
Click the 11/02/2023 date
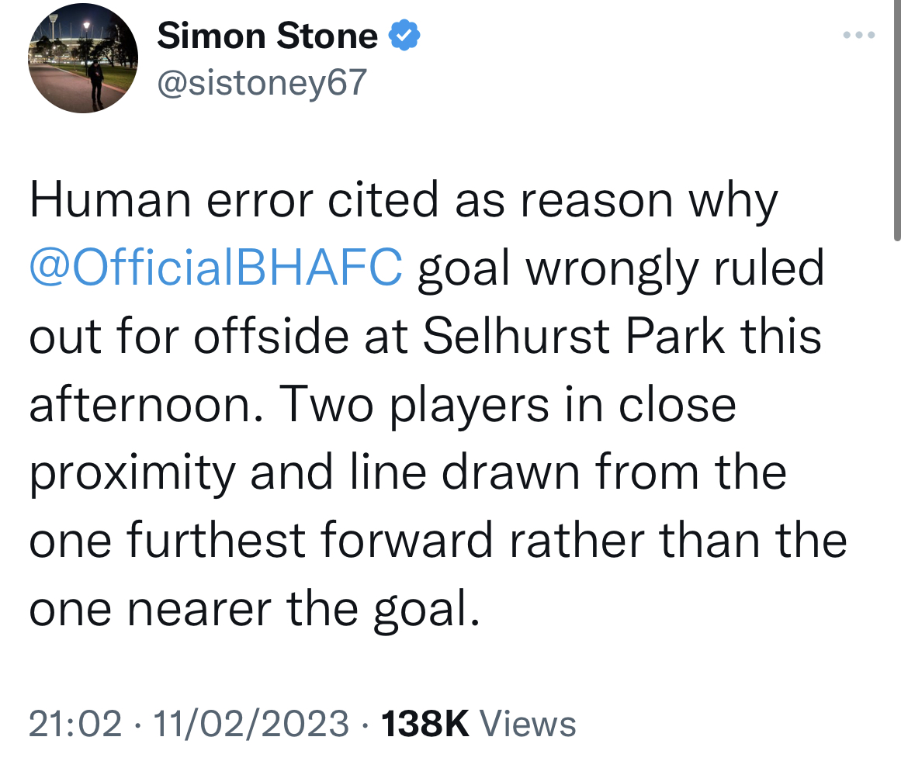[x=251, y=724]
